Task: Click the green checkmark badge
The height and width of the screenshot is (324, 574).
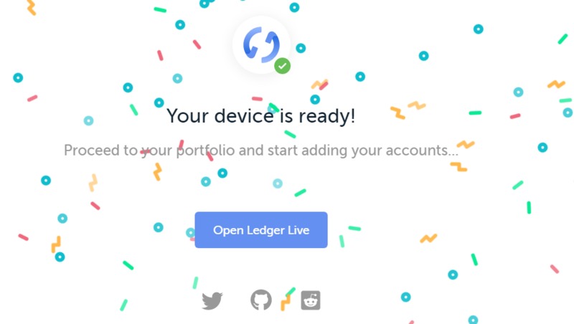Action: click(282, 66)
